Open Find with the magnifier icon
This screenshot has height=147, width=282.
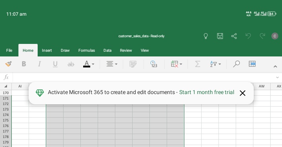(237, 64)
